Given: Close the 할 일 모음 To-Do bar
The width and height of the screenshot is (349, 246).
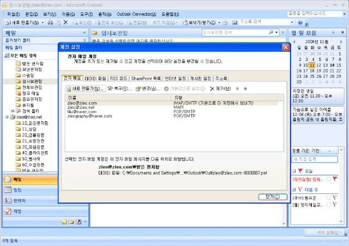Looking at the screenshot, I should (342, 33).
